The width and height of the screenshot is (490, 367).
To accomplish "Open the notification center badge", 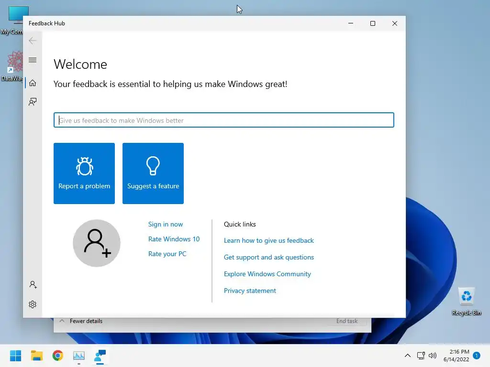I will click(477, 356).
